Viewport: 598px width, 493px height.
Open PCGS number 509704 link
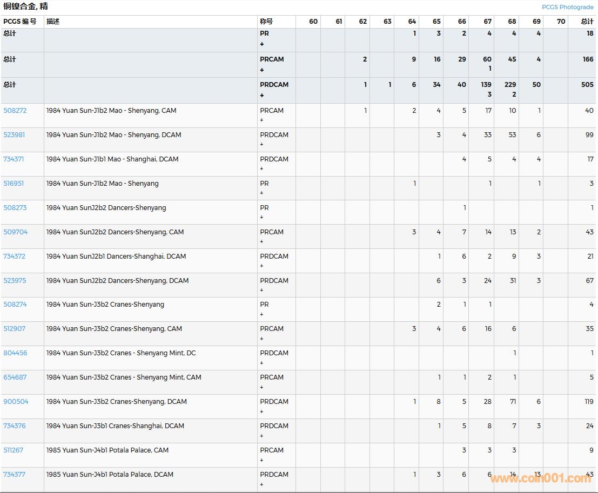point(16,232)
